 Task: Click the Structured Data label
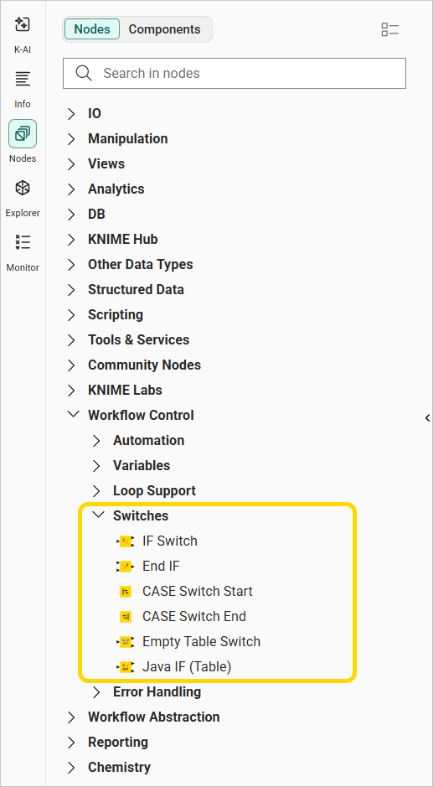coord(136,290)
